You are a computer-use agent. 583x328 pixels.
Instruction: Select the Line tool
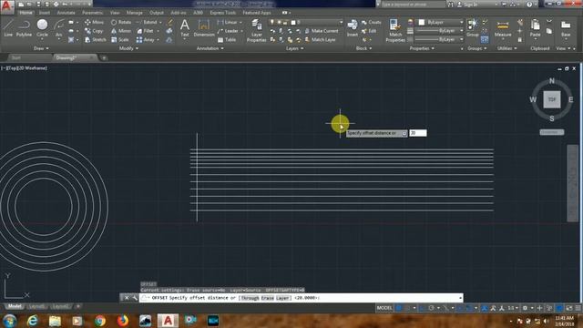pos(8,28)
